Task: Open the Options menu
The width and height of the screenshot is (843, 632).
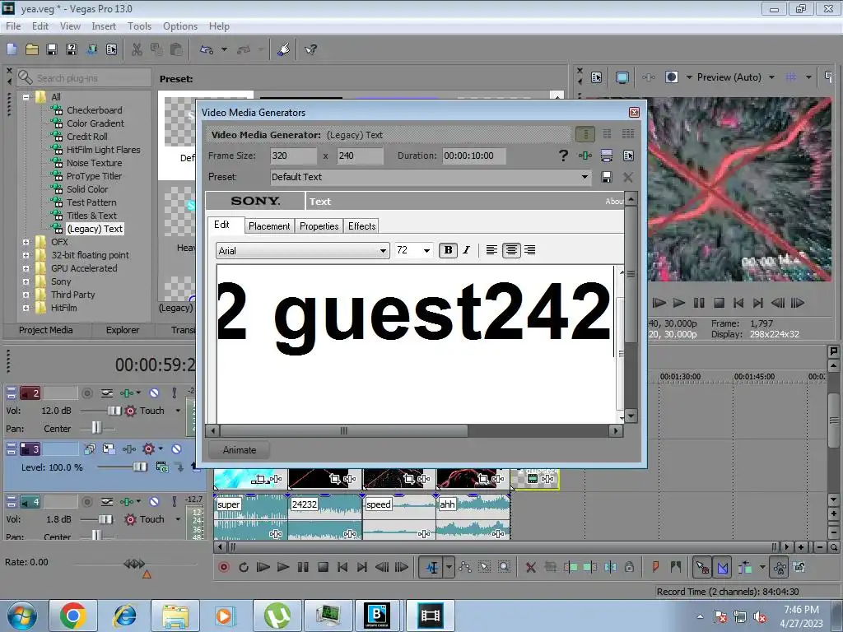Action: [x=180, y=26]
